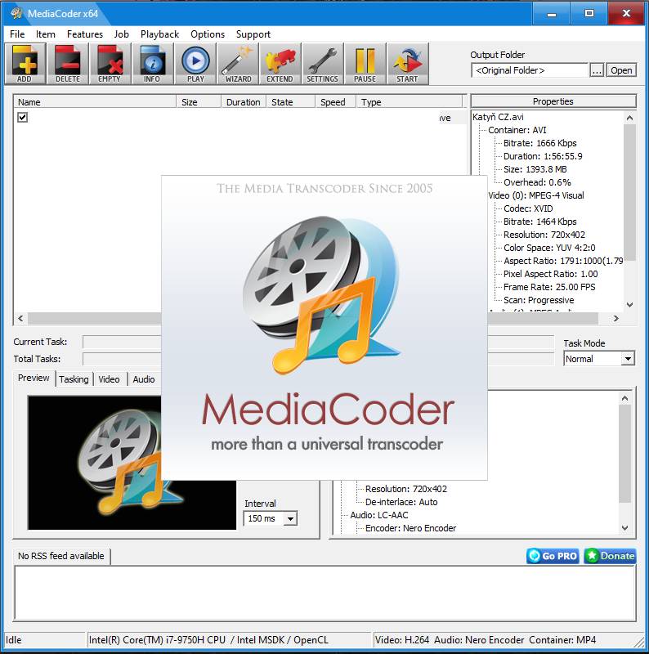Click the Properties panel header button
Screen dimensions: 649x654
(x=553, y=101)
